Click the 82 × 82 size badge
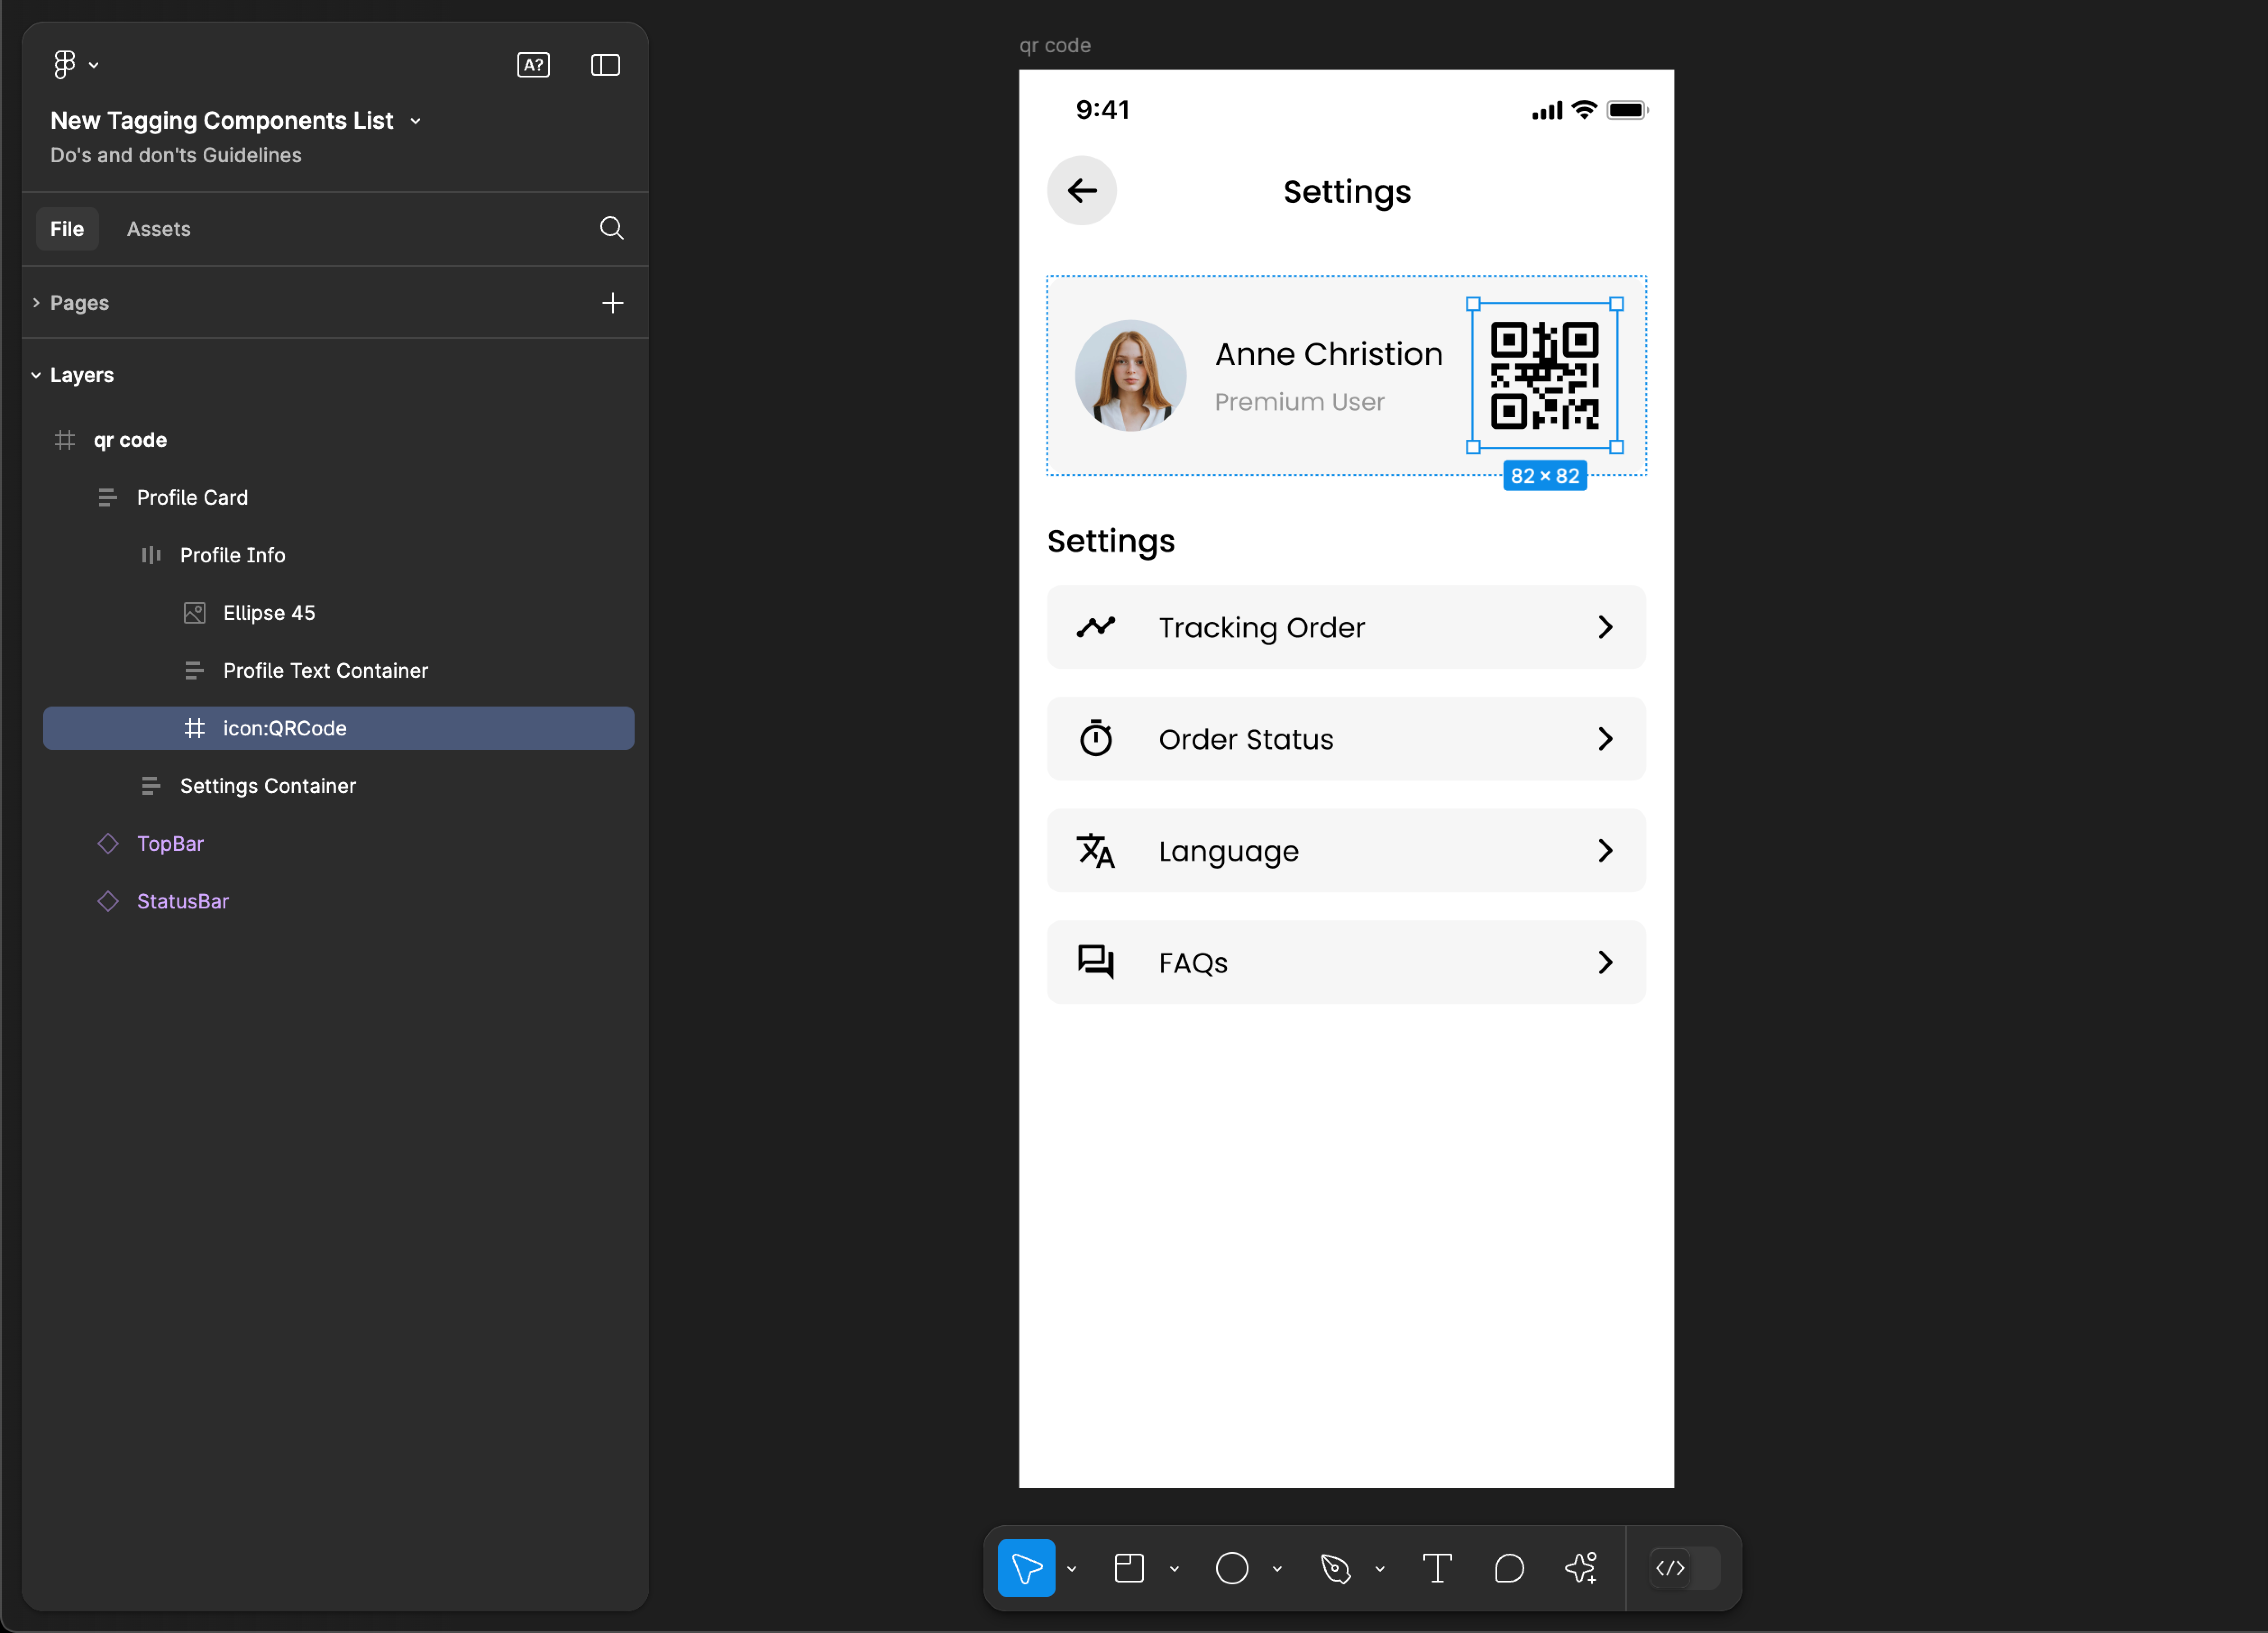Viewport: 2268px width, 1633px height. 1545,476
